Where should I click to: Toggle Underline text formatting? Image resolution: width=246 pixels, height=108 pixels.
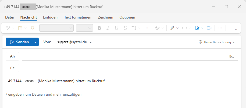click(117, 28)
